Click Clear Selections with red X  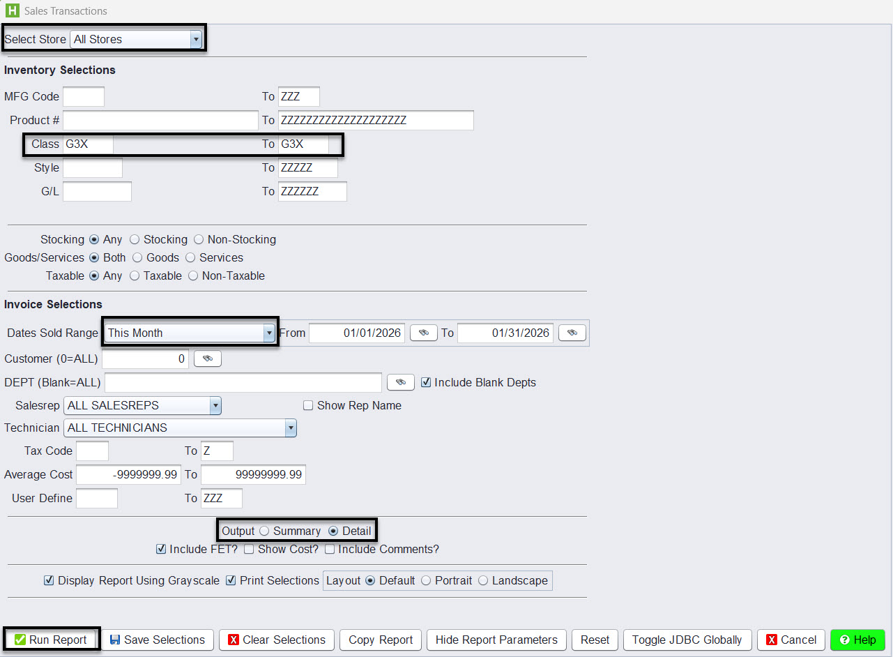[277, 640]
